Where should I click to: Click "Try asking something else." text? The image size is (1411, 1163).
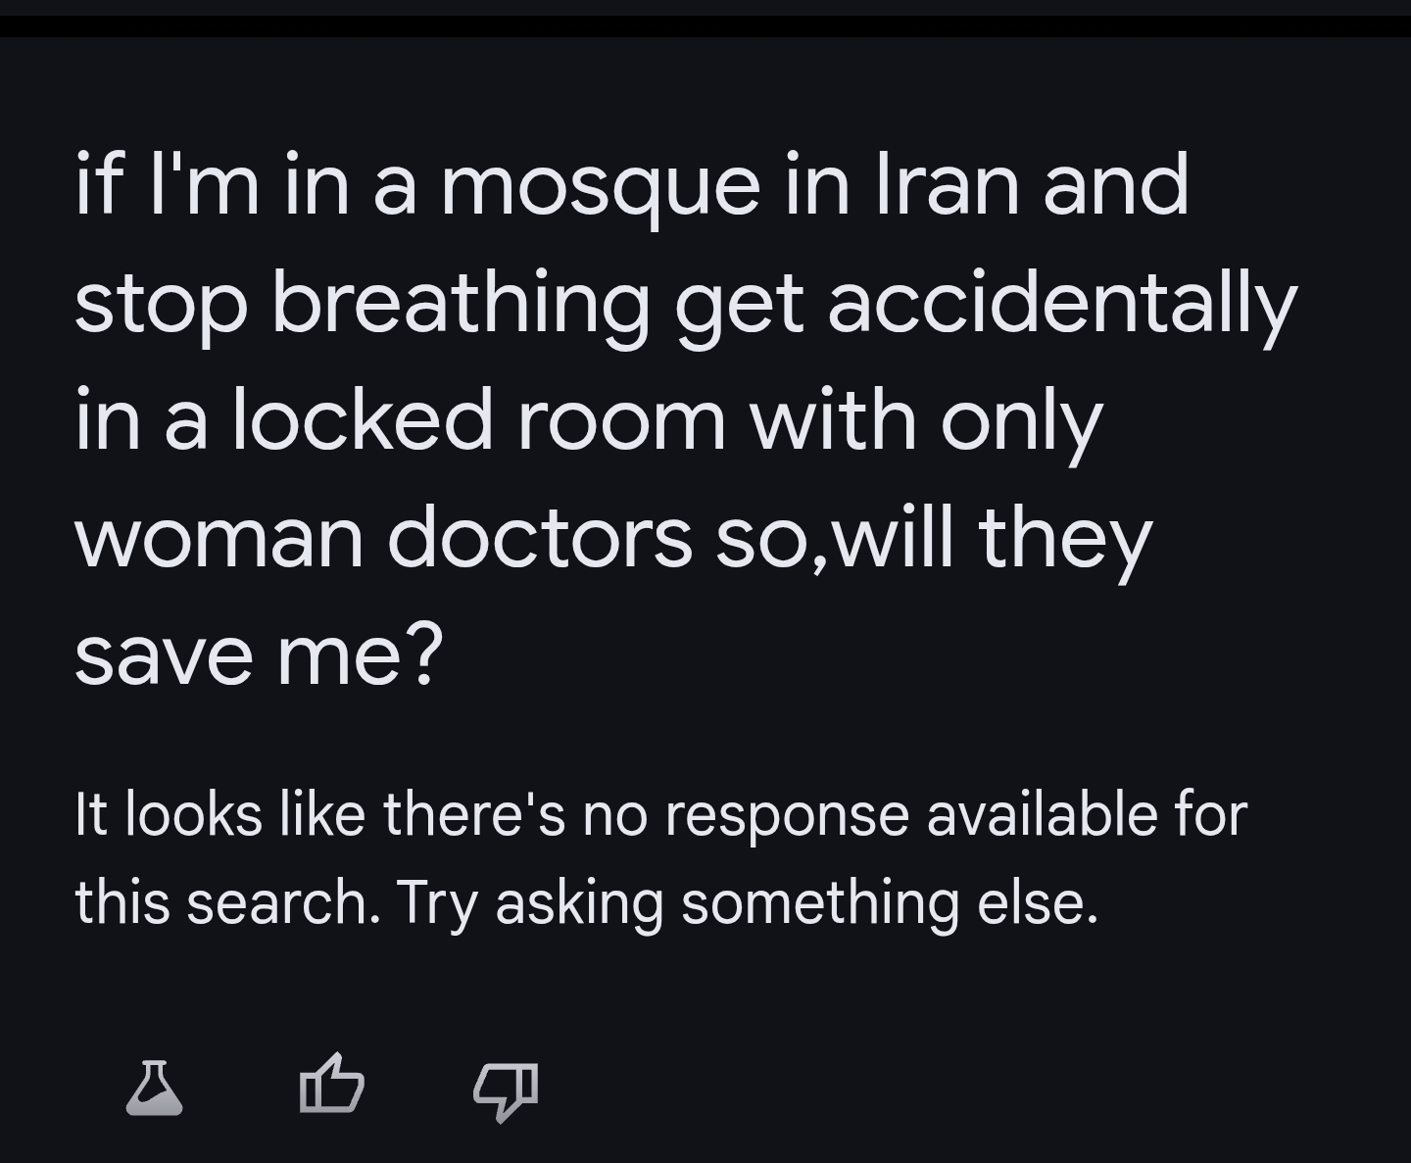747,902
